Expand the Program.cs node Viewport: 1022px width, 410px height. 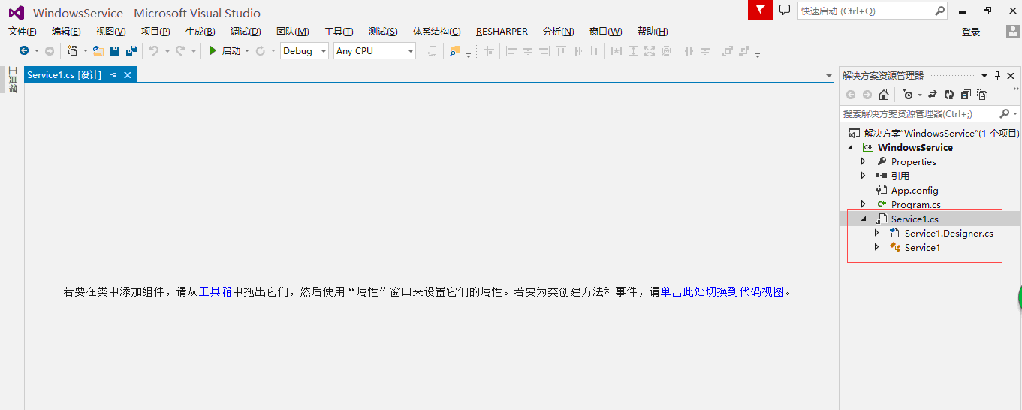pyautogui.click(x=864, y=204)
